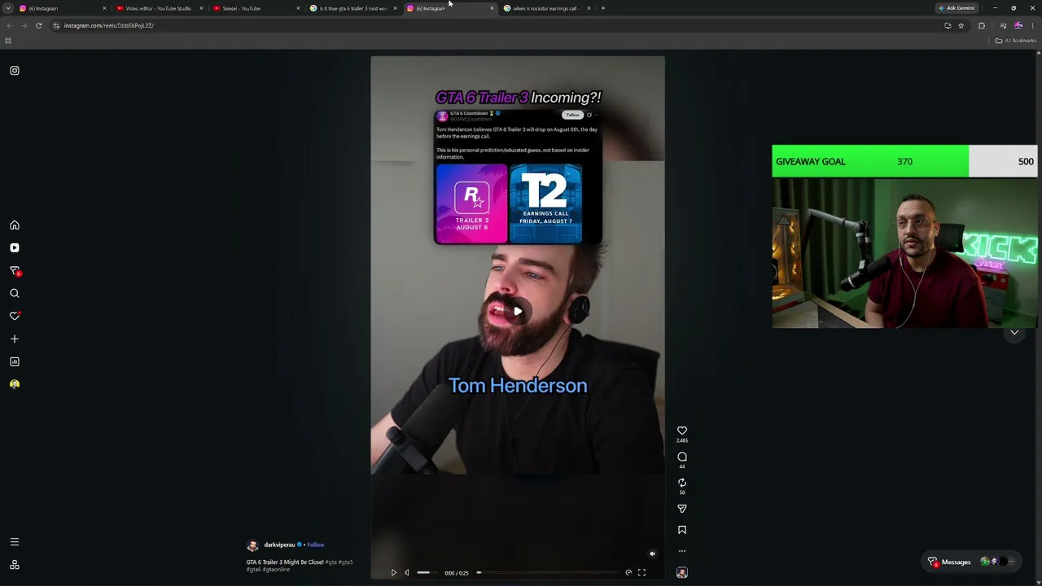Open Instagram logo in left sidebar
Image resolution: width=1042 pixels, height=586 pixels.
click(15, 71)
